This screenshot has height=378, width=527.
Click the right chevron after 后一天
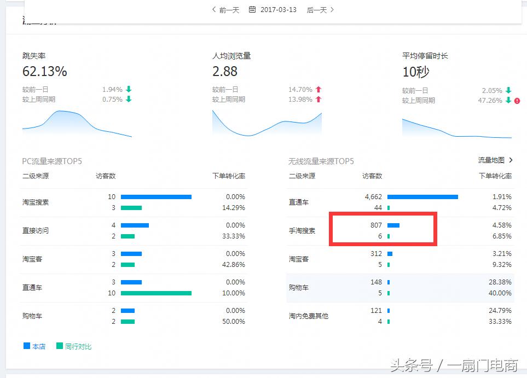pyautogui.click(x=332, y=9)
